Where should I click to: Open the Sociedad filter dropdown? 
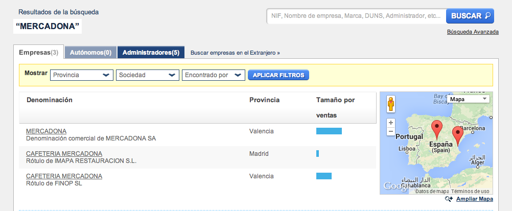[148, 75]
